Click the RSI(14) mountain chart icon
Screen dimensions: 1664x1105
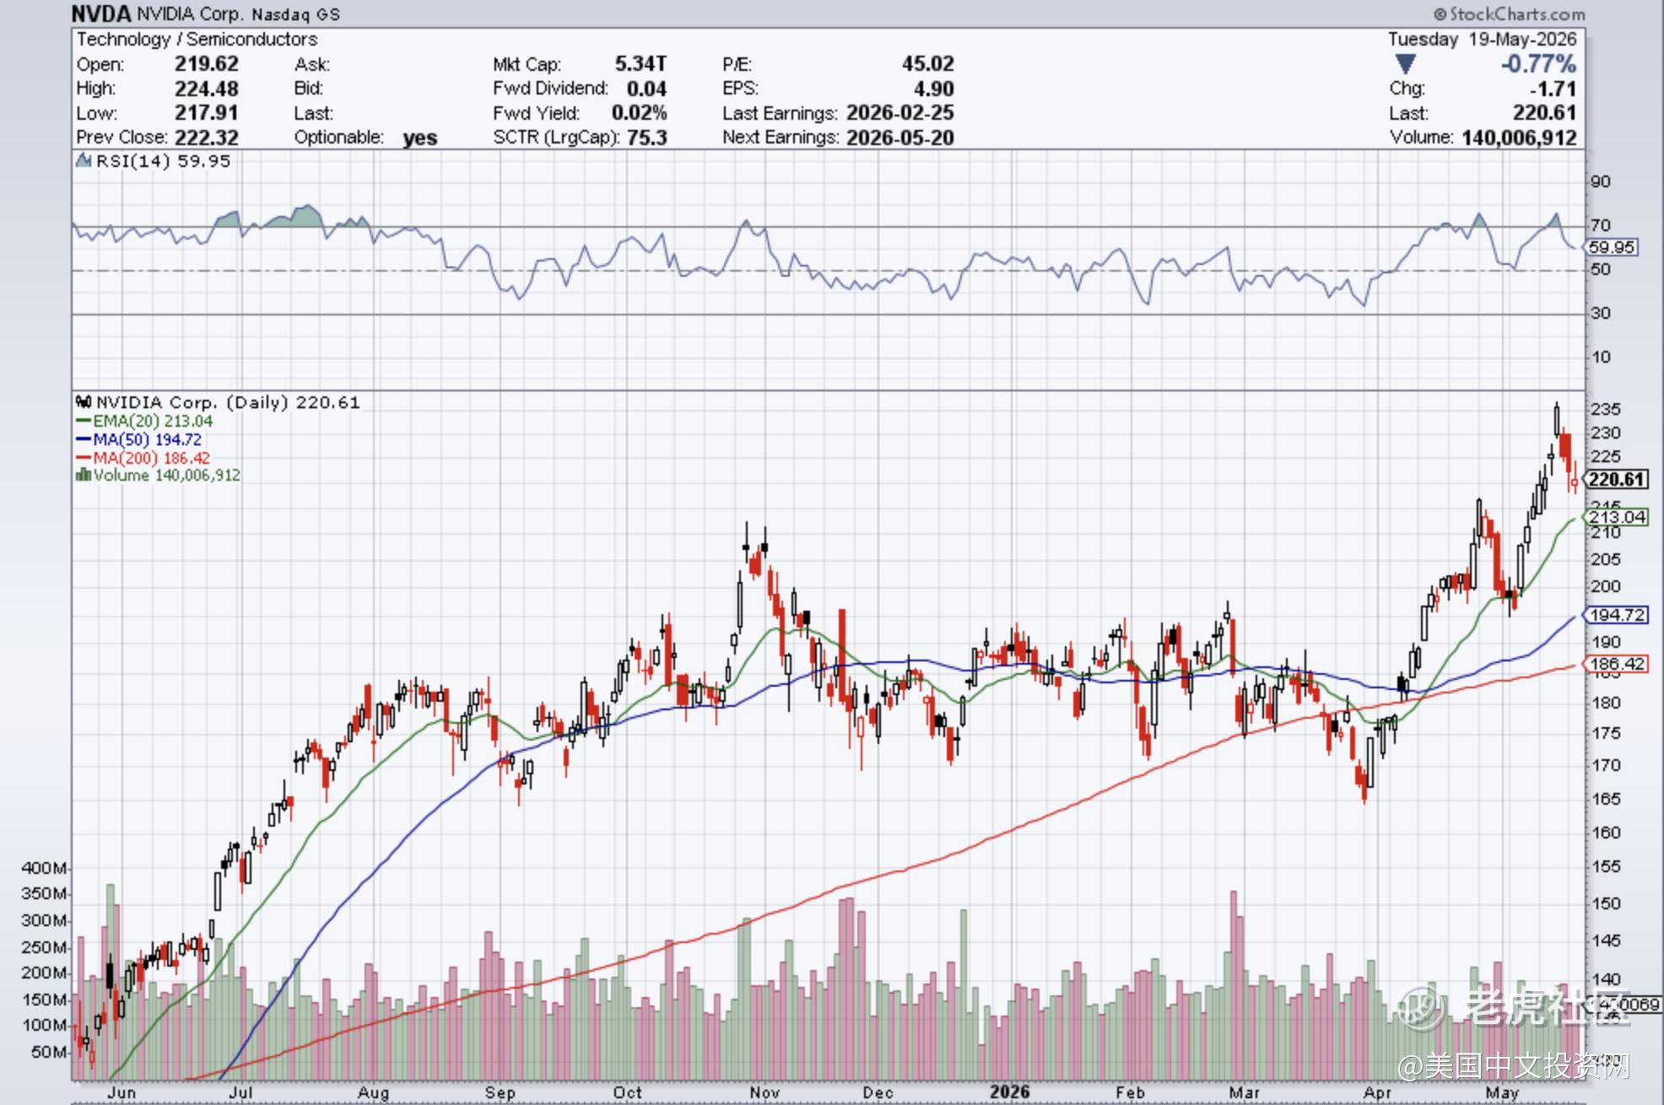click(x=84, y=160)
